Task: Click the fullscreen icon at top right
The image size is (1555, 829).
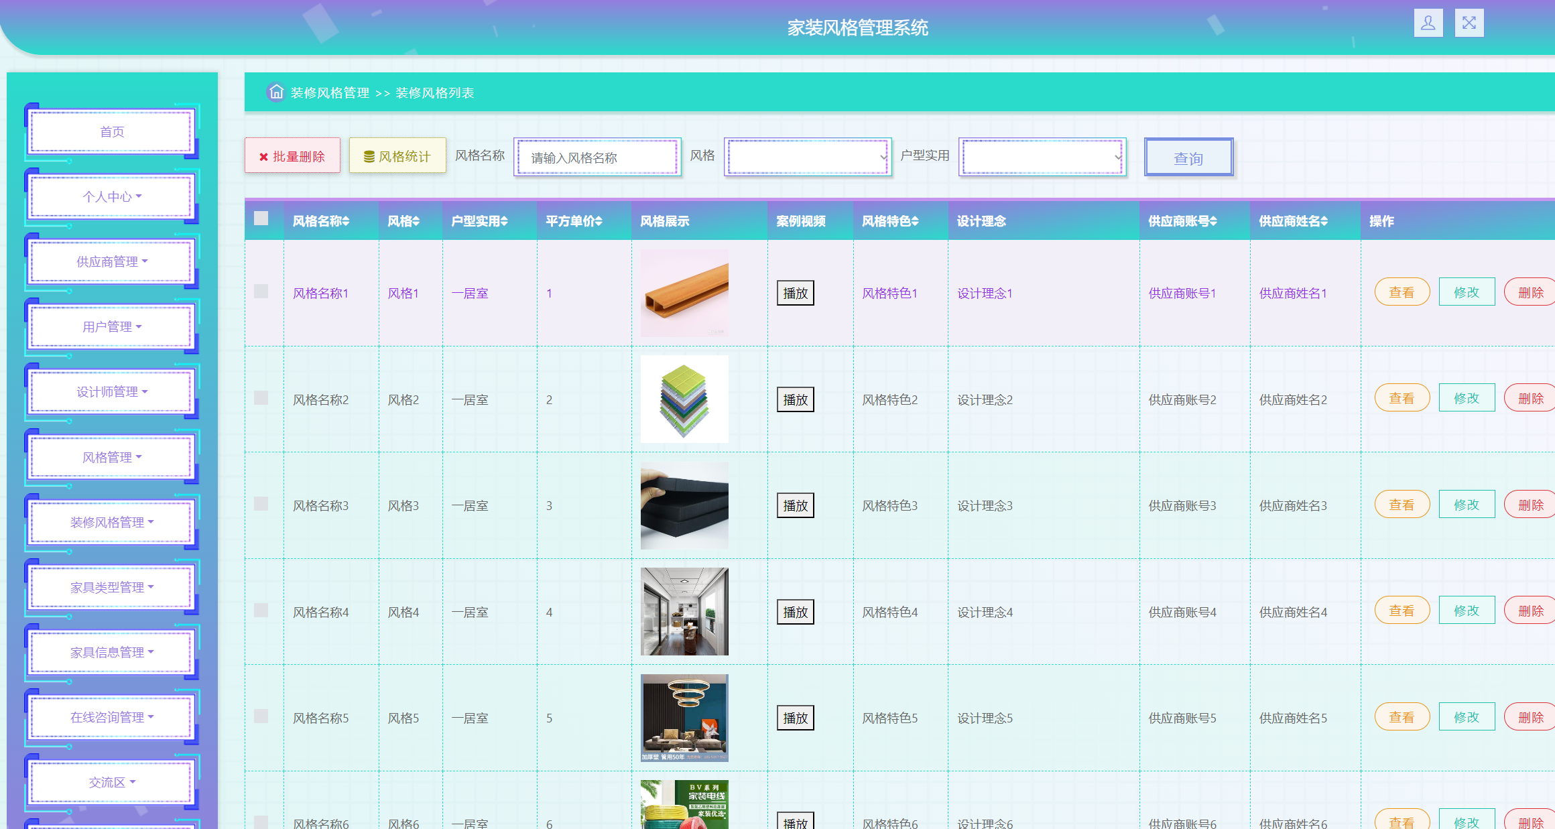Action: coord(1469,22)
